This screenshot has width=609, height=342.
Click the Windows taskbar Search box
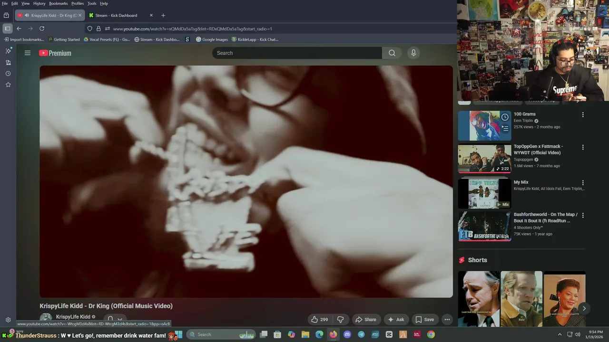tap(221, 334)
